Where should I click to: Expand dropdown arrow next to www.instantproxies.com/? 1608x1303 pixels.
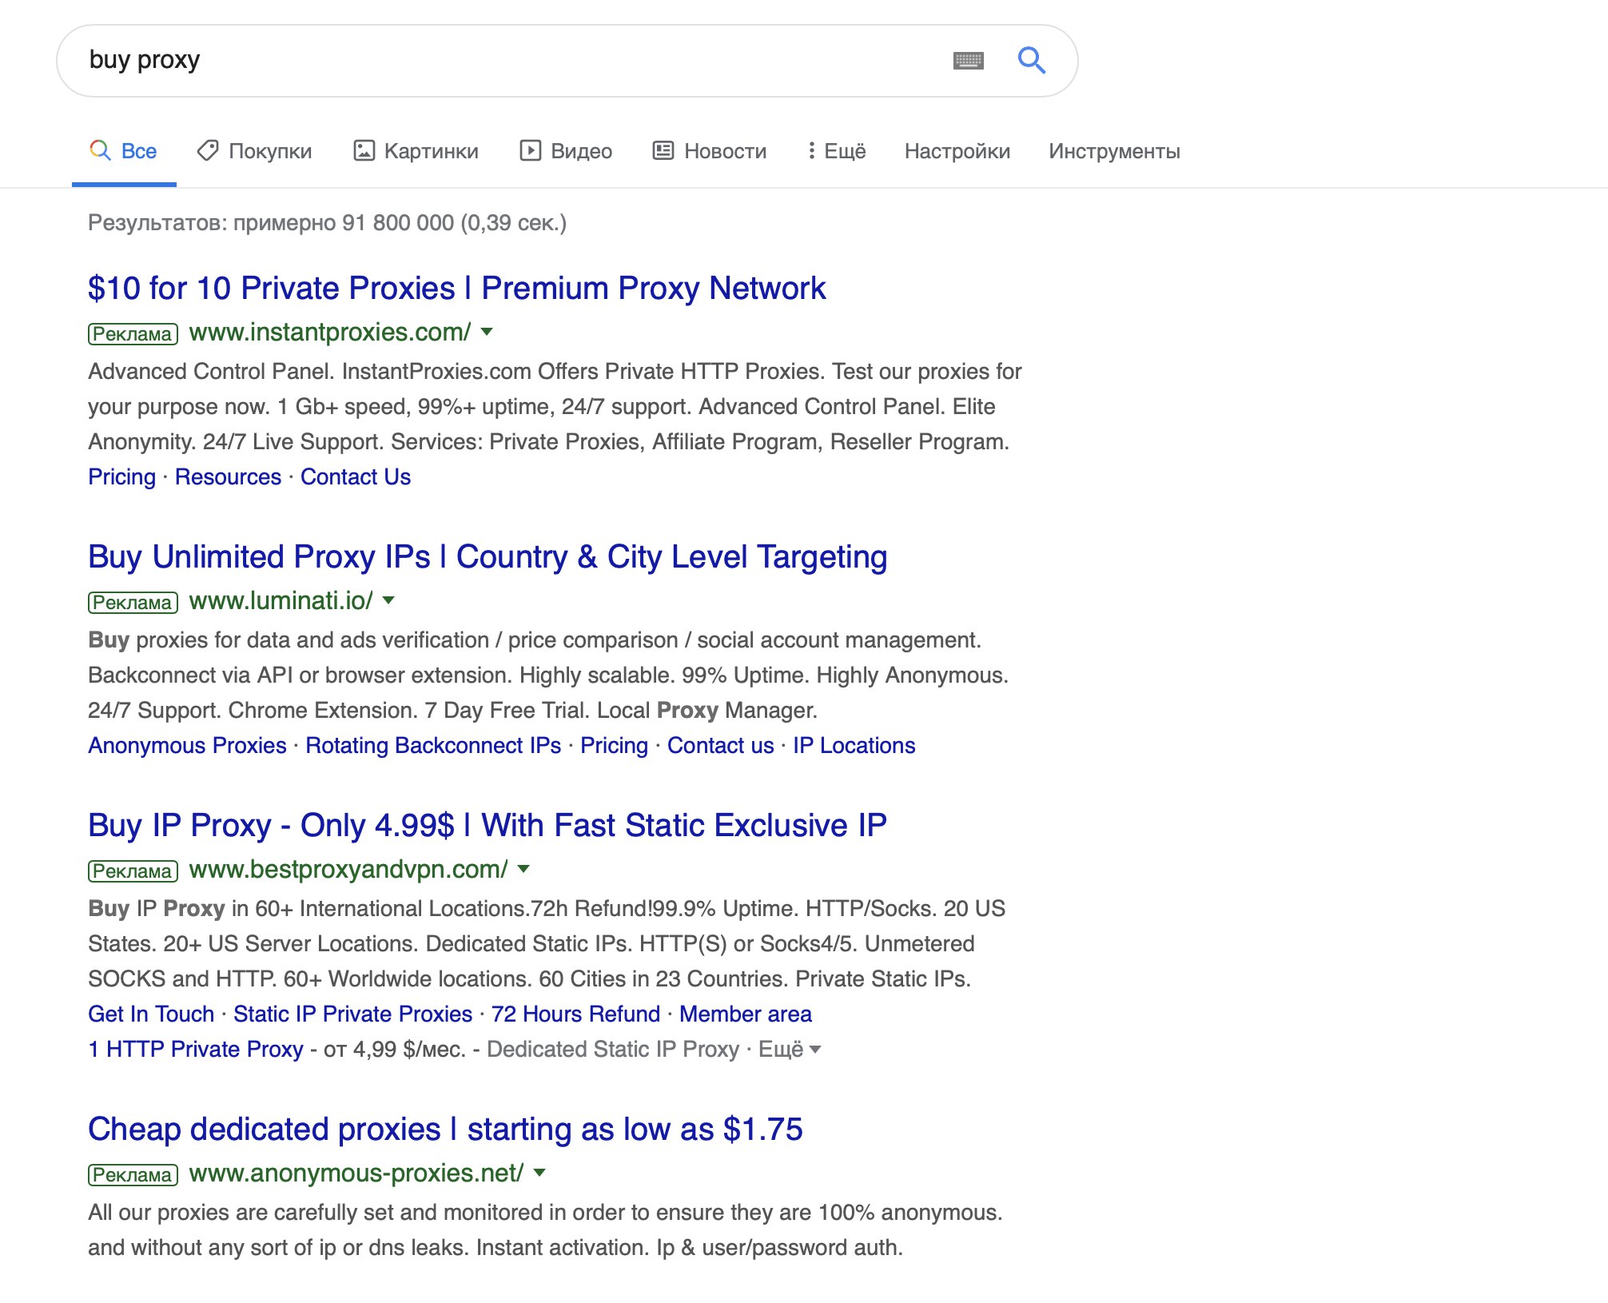tap(487, 332)
